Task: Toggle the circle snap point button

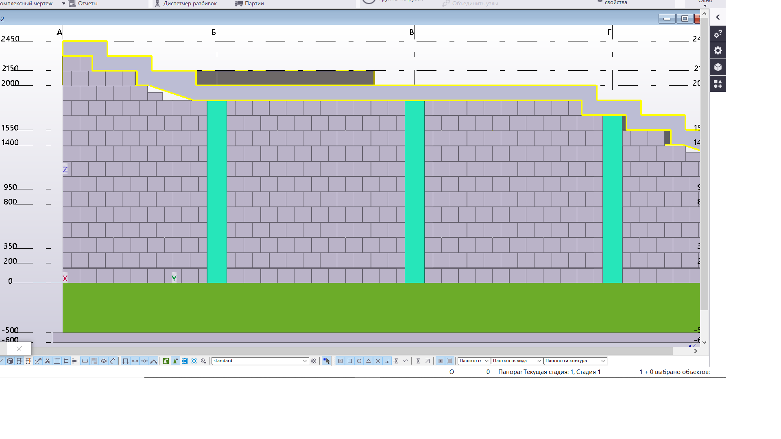Action: (x=359, y=361)
